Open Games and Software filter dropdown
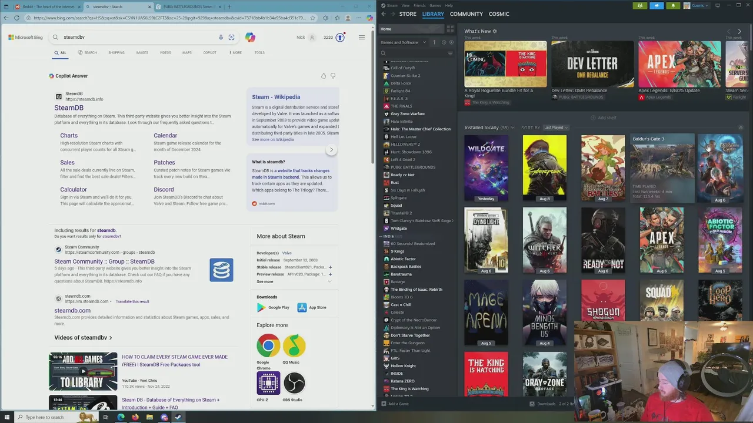 [x=403, y=42]
